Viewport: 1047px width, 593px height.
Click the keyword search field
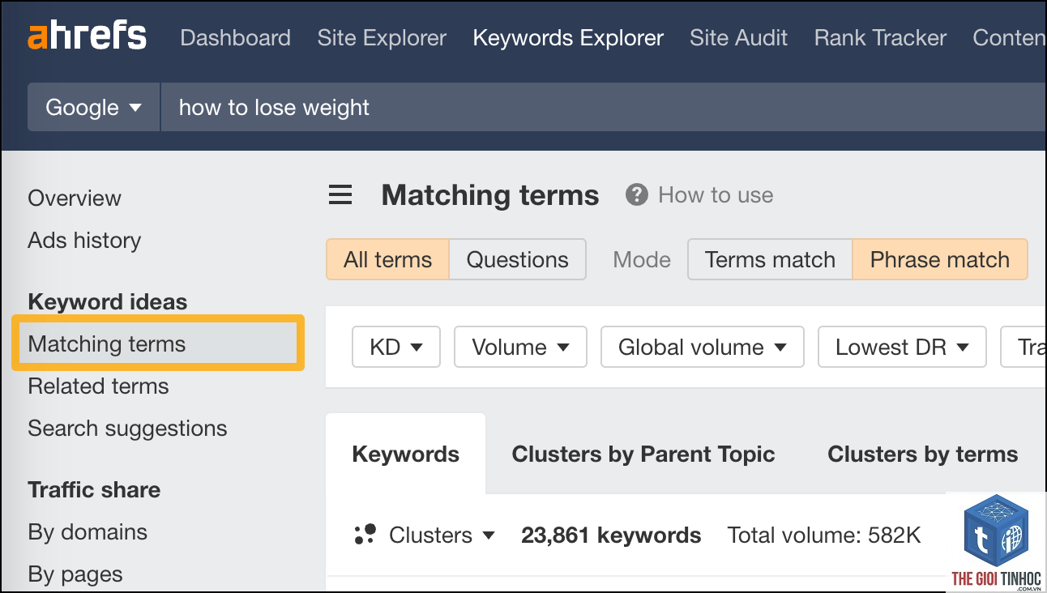click(604, 107)
